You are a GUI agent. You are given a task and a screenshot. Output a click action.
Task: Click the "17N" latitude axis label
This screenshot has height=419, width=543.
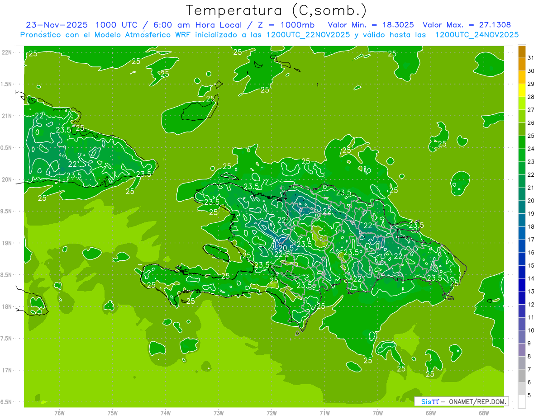7,370
